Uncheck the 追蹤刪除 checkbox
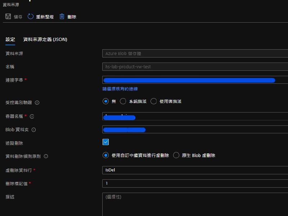The width and height of the screenshot is (288, 216). click(x=105, y=142)
